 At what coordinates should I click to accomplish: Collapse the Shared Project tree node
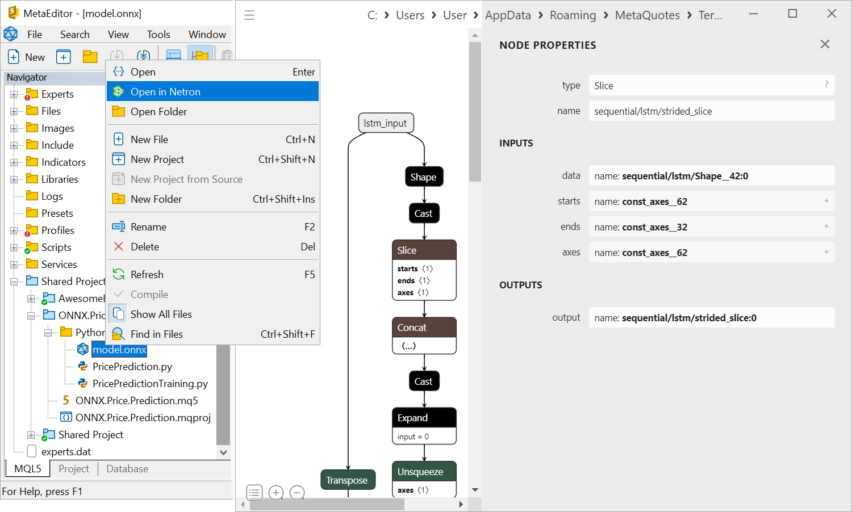pyautogui.click(x=13, y=280)
